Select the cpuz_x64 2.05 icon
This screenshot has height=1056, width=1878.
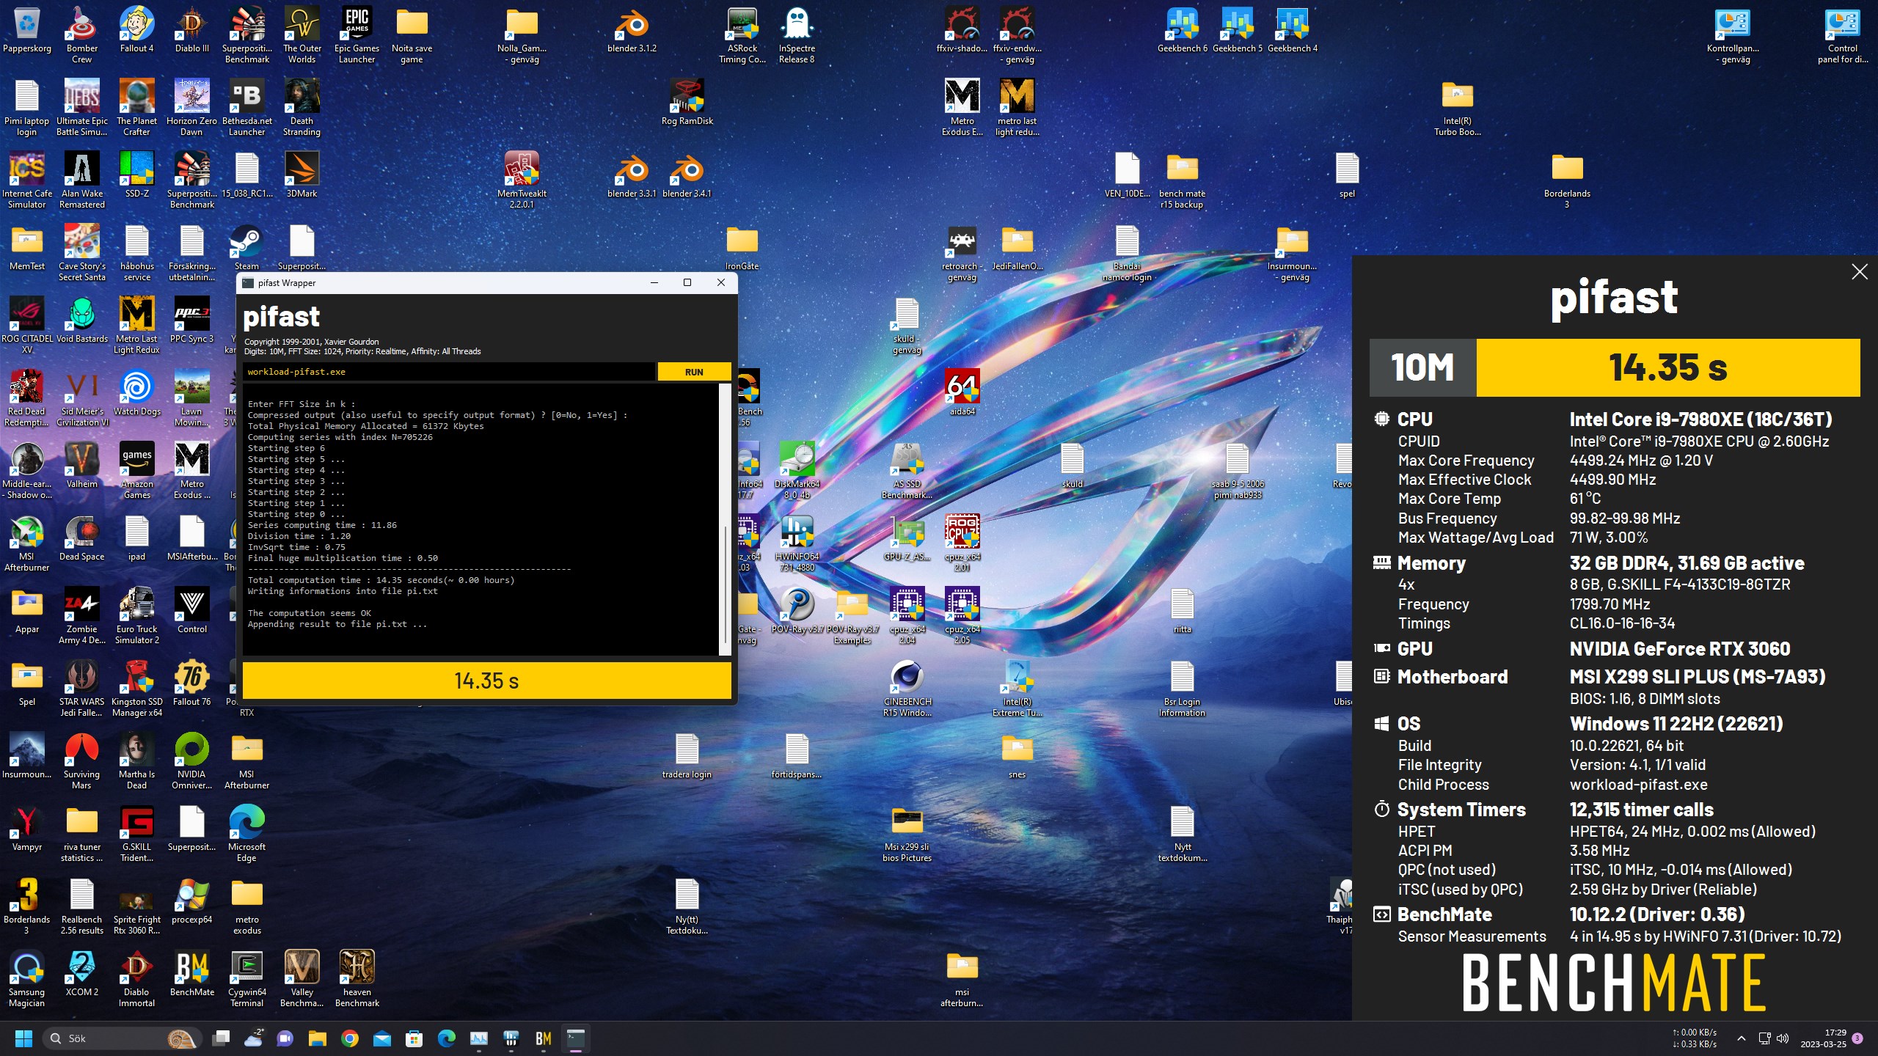(962, 615)
